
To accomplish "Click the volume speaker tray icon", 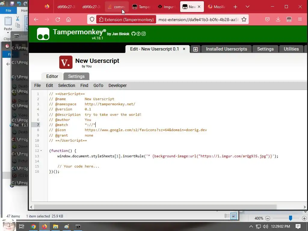I will 265,226.
